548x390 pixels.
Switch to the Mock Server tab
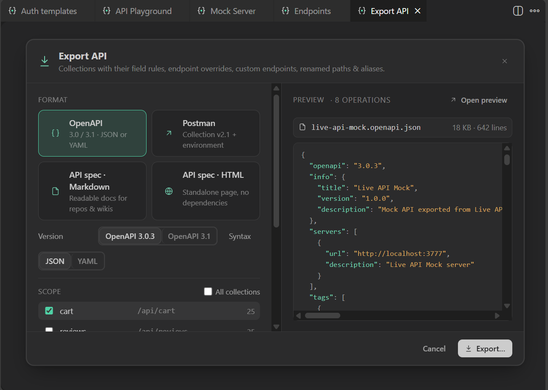coord(232,11)
